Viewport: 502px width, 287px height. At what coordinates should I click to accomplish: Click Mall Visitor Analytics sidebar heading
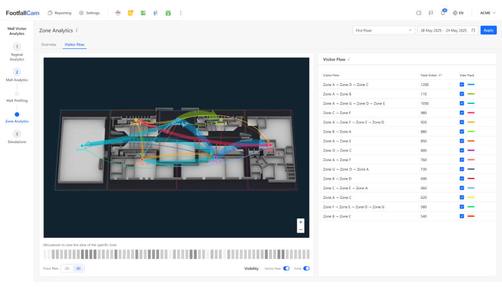coord(17,31)
